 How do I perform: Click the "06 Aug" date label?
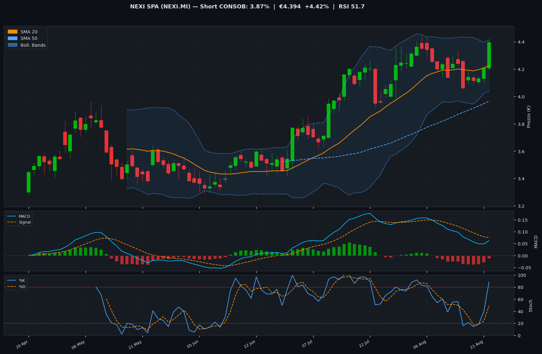[x=420, y=344]
